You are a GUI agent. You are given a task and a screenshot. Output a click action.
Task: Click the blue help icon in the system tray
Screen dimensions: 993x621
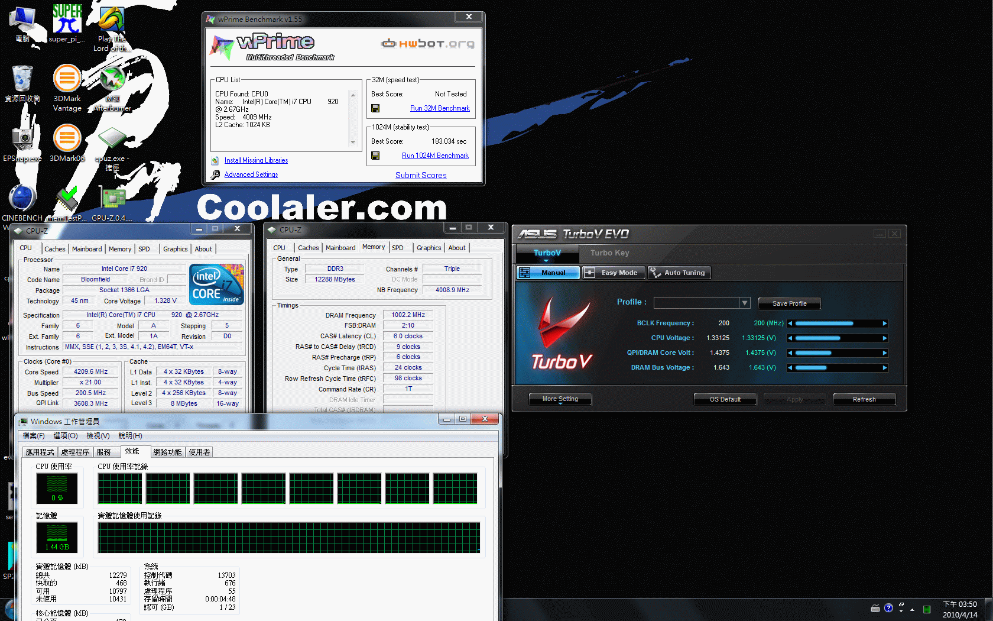pos(888,608)
